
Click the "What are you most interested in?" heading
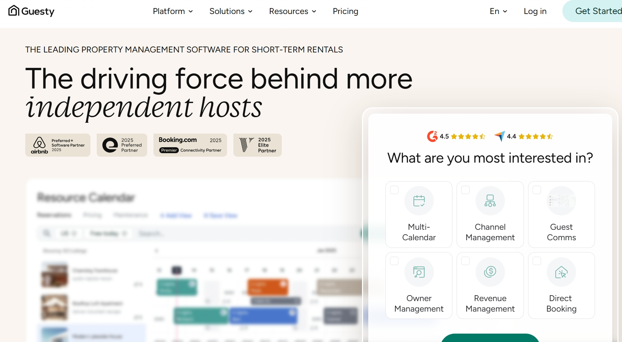point(490,158)
